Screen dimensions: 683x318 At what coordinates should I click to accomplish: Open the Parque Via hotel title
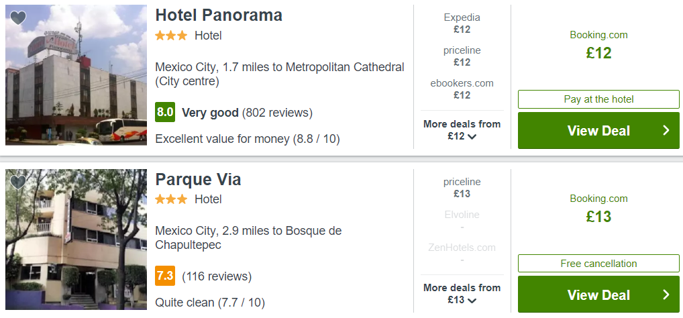pos(198,180)
